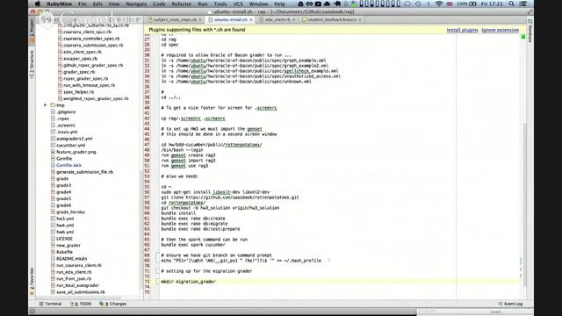Click Install plugins link
The width and height of the screenshot is (562, 316).
pyautogui.click(x=462, y=30)
